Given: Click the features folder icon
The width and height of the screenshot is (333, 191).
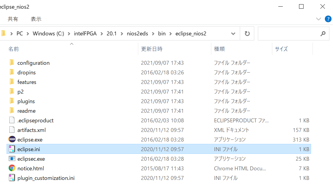Looking at the screenshot, I should [12, 82].
